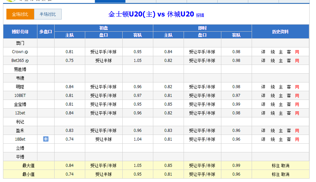Viewport: 316px width, 182px height.
Task: Expand 18Bet multi-handicap plus icon
Action: pos(46,139)
